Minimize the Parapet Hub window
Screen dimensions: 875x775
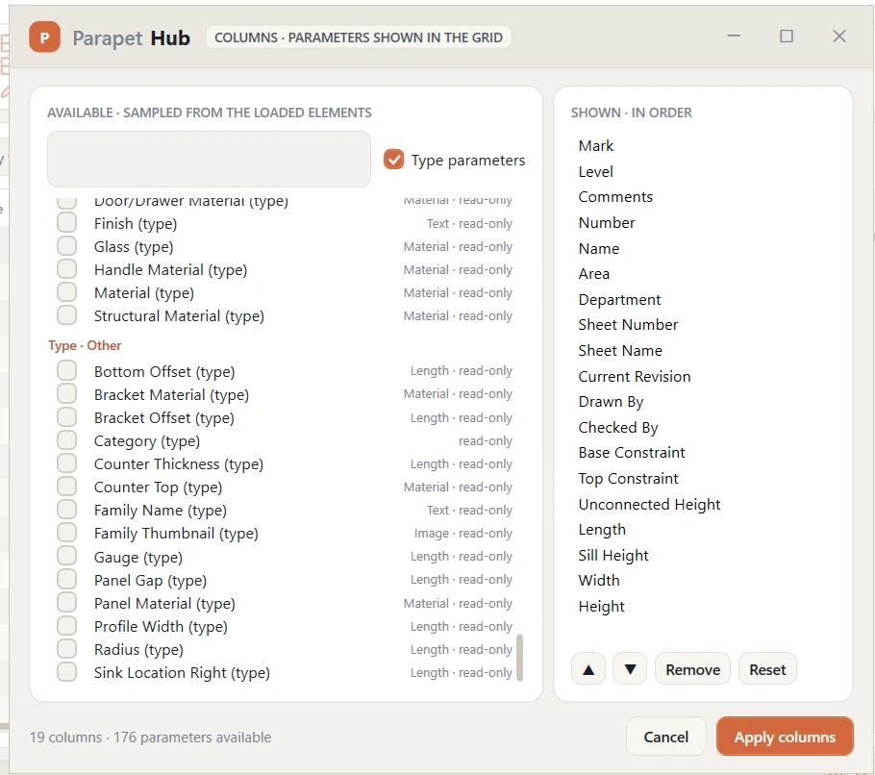coord(734,37)
